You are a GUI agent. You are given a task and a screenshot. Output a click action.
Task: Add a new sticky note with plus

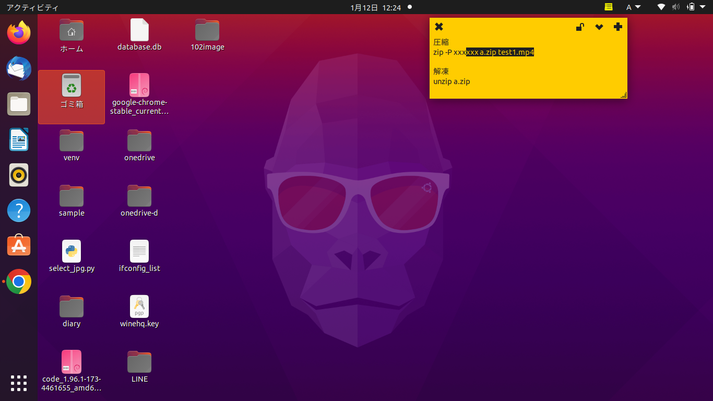click(x=618, y=27)
